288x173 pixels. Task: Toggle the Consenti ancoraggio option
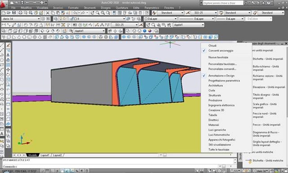[221, 51]
